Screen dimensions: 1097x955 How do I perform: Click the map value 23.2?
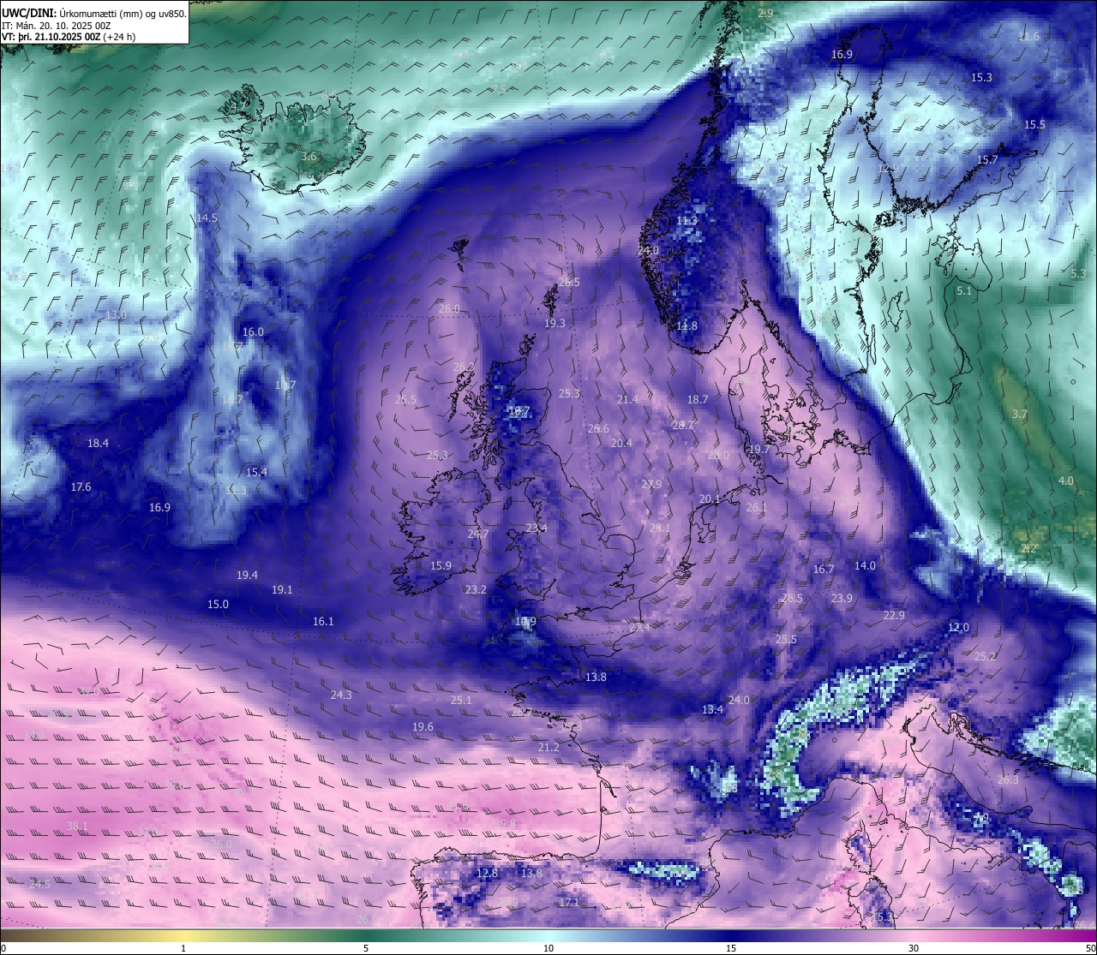pyautogui.click(x=476, y=590)
